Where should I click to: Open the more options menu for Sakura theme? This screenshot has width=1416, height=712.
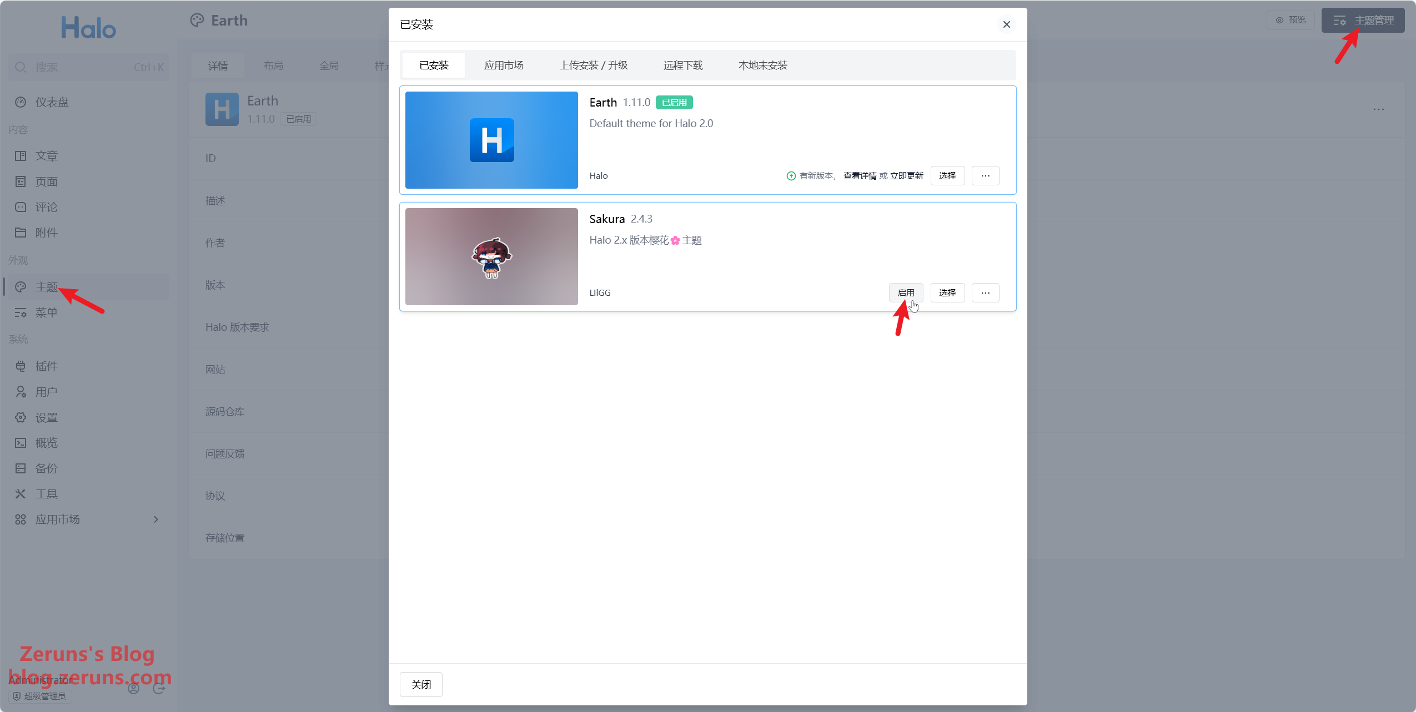tap(985, 292)
